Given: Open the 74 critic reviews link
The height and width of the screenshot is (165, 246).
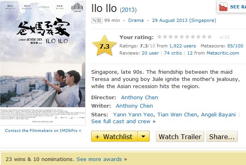Looking at the screenshot, I should coord(173,53).
